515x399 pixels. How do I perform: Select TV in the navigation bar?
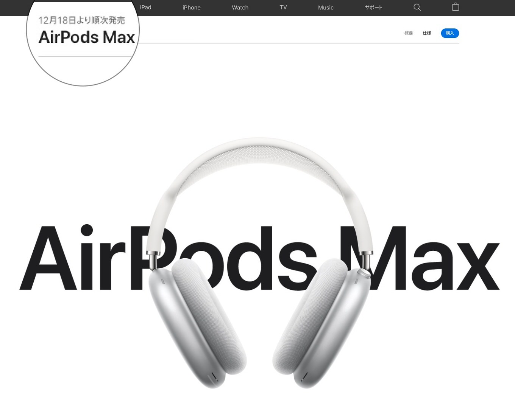[x=283, y=7]
